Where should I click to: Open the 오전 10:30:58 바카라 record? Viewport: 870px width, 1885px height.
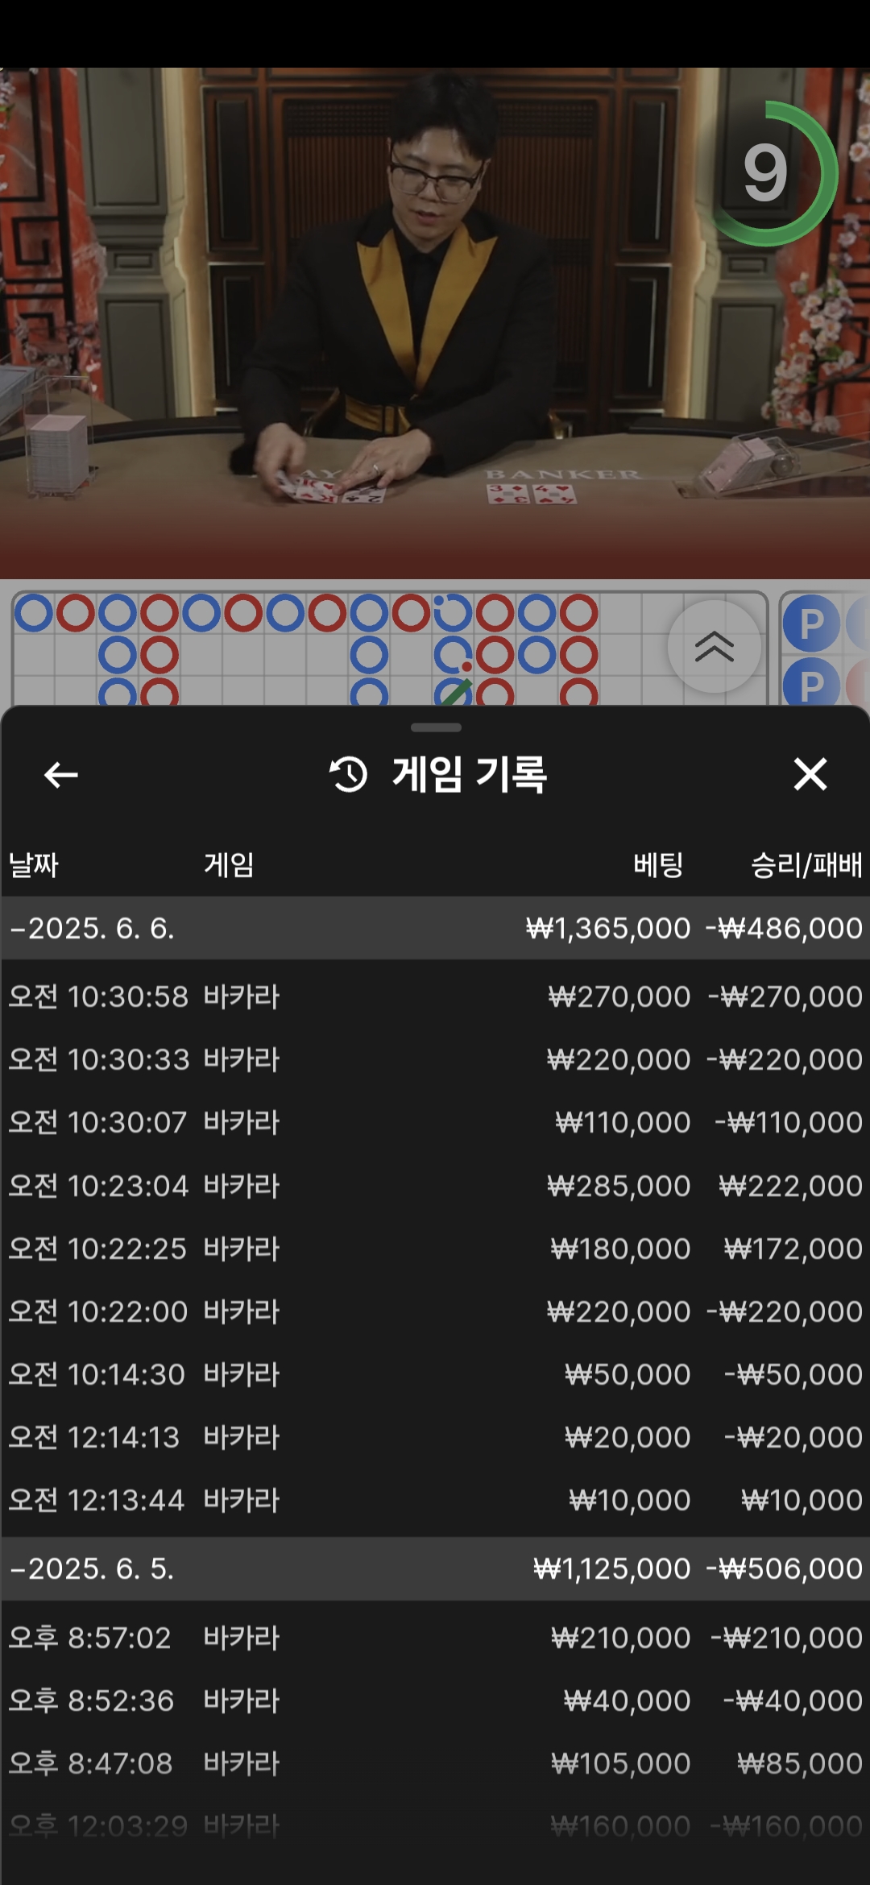tap(435, 996)
